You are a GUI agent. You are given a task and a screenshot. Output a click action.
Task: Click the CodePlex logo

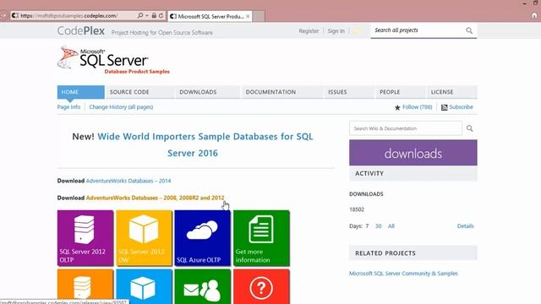point(81,31)
